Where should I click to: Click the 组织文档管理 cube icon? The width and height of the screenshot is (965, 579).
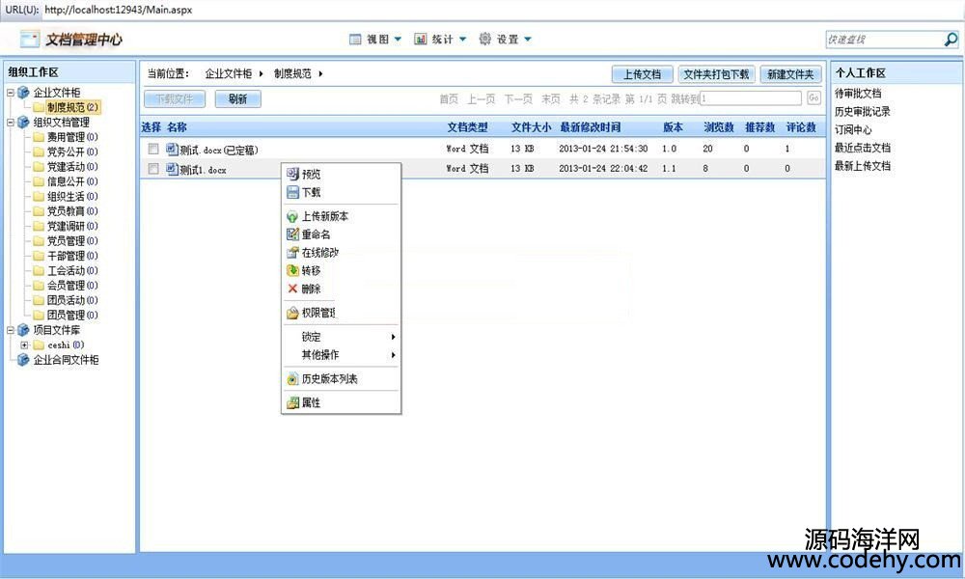(x=23, y=122)
